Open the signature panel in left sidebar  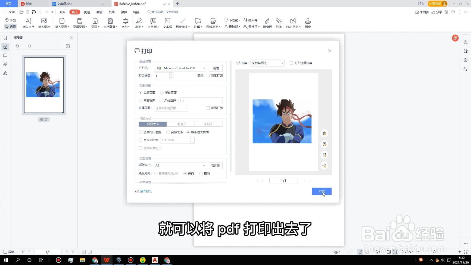(5, 73)
